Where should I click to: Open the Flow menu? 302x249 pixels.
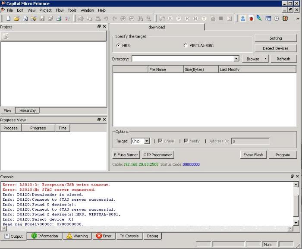(x=60, y=10)
